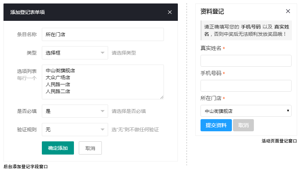Click the 条目名称 input field

(103, 34)
